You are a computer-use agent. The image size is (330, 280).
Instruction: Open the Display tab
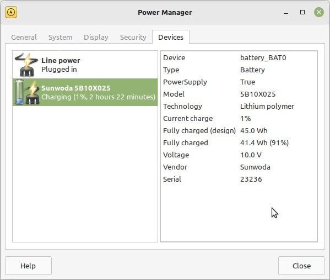coord(96,37)
